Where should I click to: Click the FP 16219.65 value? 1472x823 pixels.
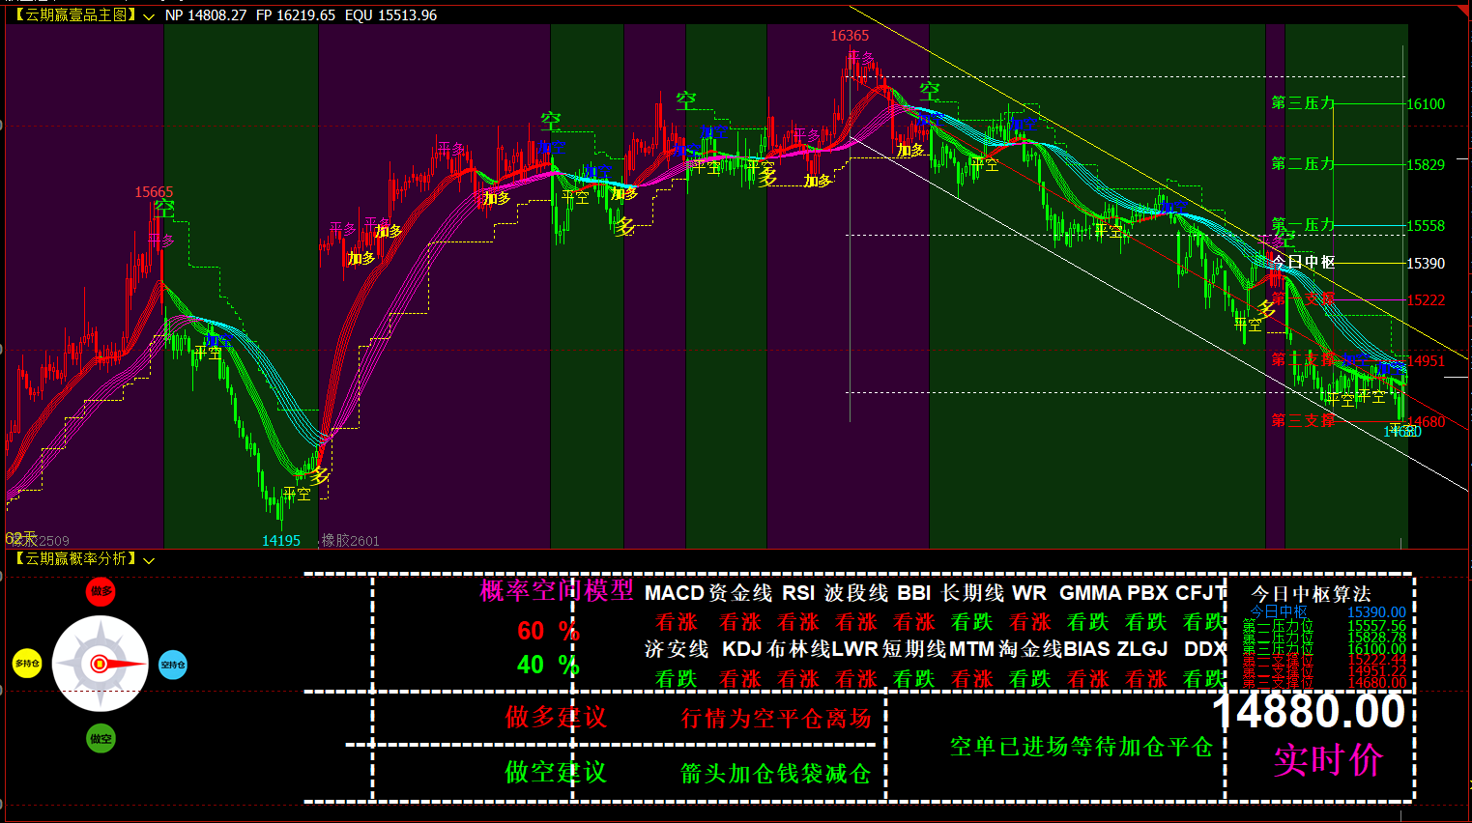tap(296, 15)
